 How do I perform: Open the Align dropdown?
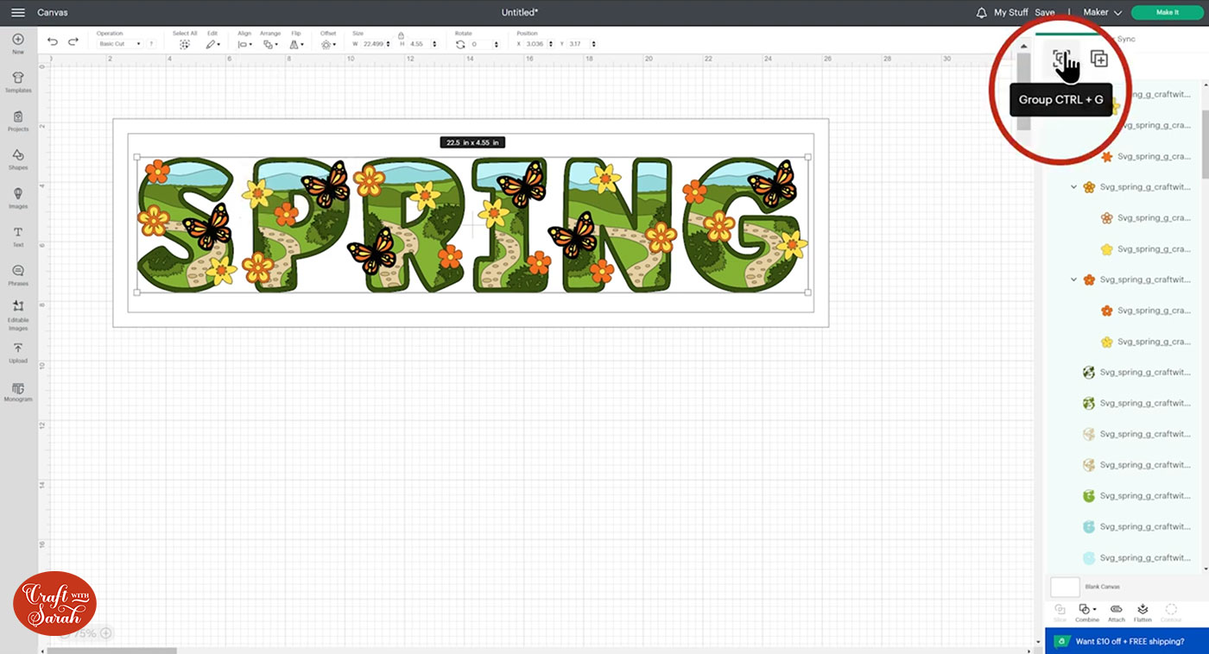(244, 44)
